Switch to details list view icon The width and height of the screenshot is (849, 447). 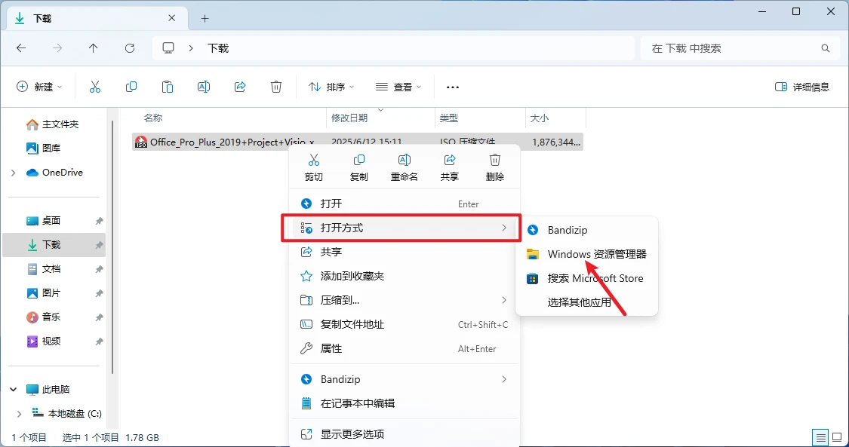coord(821,437)
